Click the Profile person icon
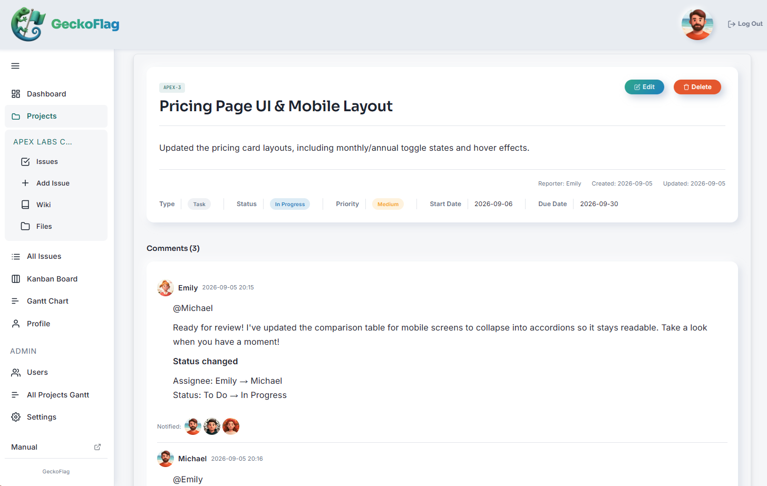The height and width of the screenshot is (486, 767). pos(16,324)
